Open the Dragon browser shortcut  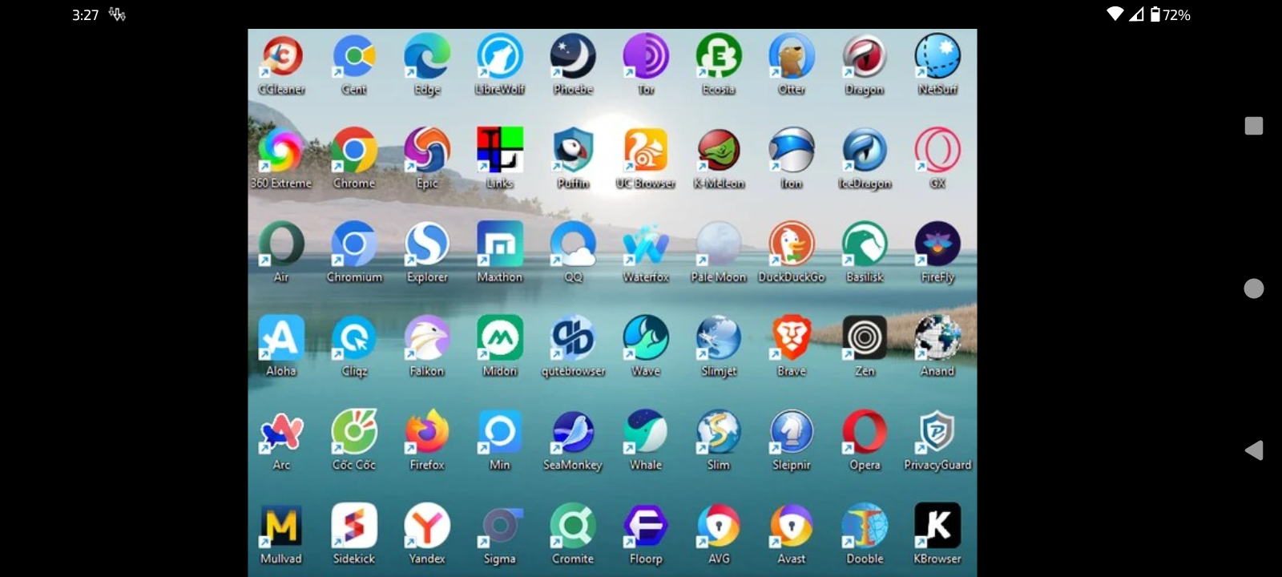865,56
